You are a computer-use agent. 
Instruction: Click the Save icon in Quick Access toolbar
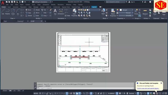tap(12, 2)
